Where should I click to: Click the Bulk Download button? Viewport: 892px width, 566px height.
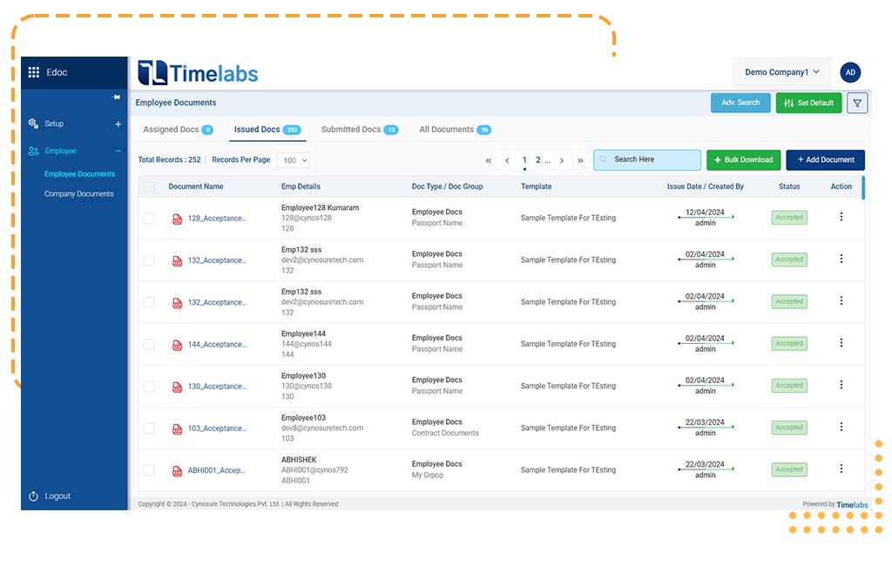[x=743, y=160]
